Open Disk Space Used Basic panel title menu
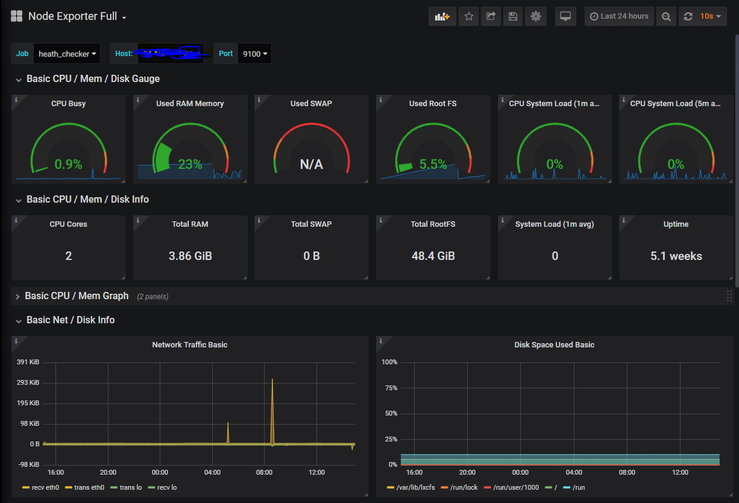The height and width of the screenshot is (503, 739). coord(555,345)
